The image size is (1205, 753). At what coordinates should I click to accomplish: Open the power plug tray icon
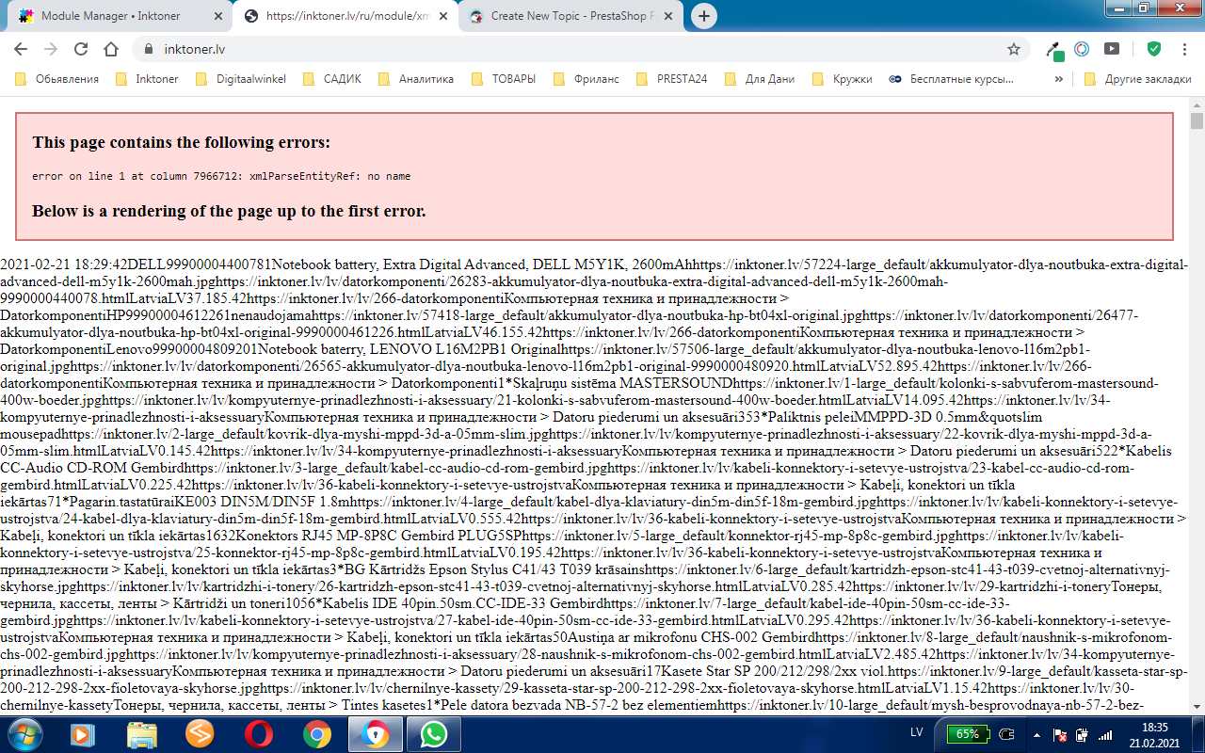pyautogui.click(x=1007, y=734)
